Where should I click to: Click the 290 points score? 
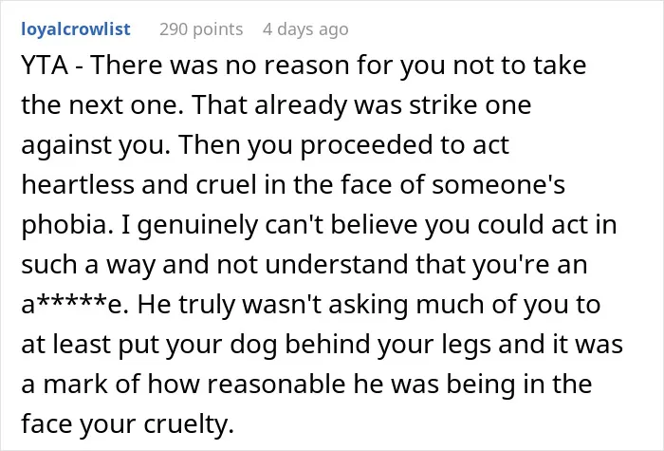pyautogui.click(x=201, y=29)
